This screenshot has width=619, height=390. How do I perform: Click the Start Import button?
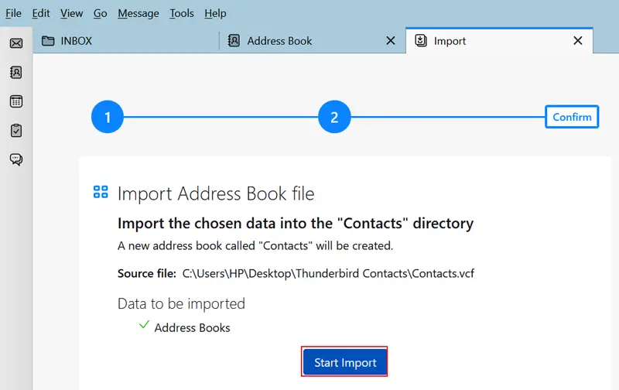tap(345, 362)
